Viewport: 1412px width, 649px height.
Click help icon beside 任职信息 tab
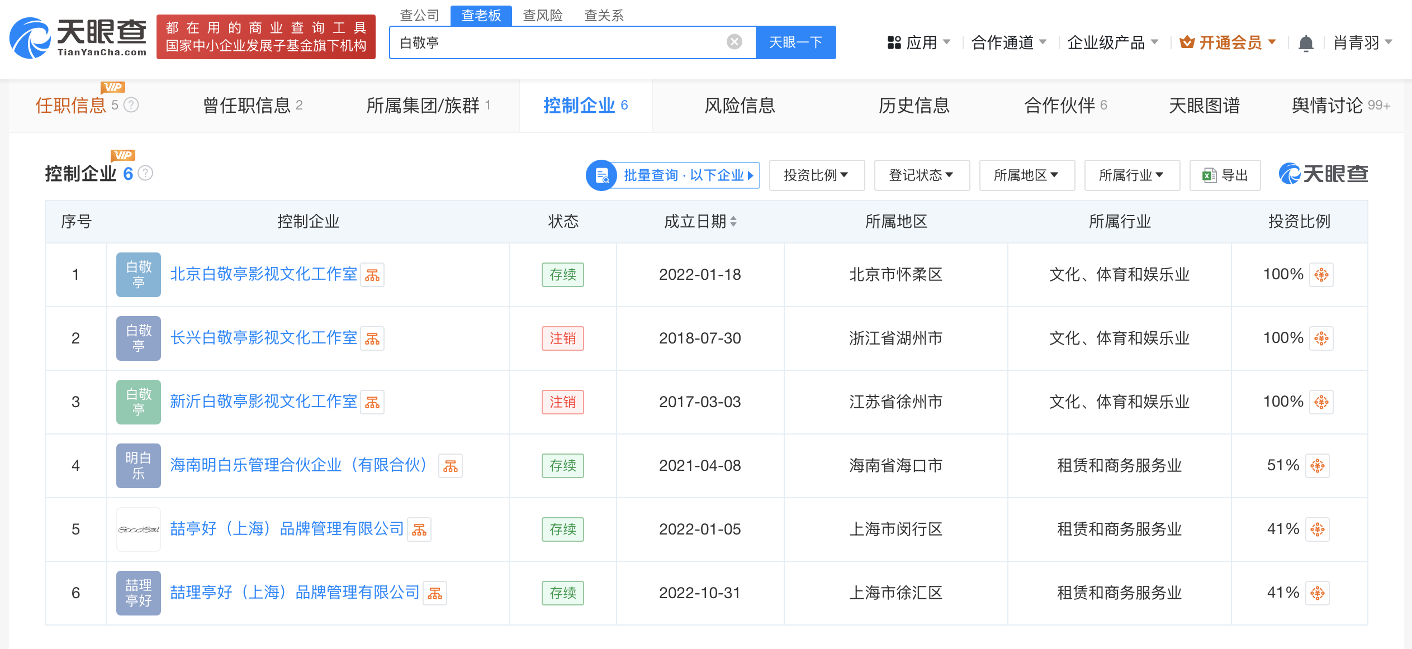(x=131, y=105)
